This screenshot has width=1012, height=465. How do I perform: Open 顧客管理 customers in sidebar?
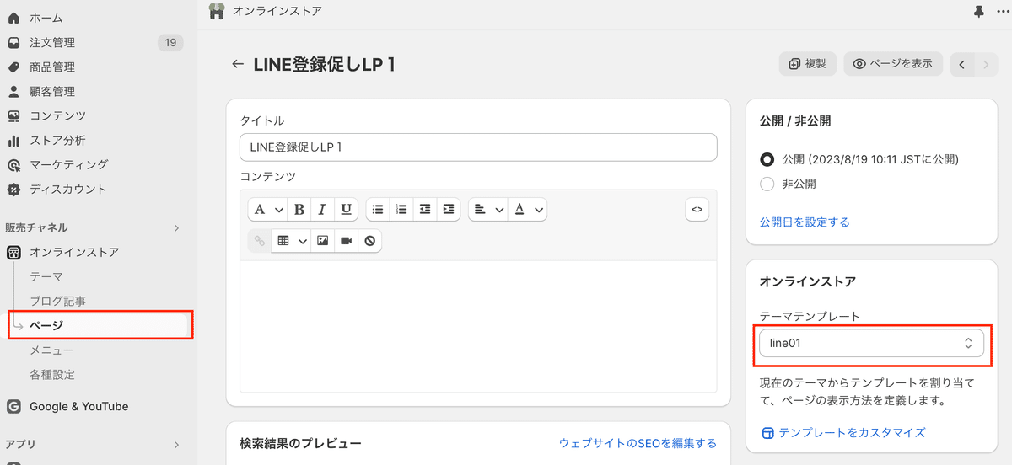tap(52, 91)
